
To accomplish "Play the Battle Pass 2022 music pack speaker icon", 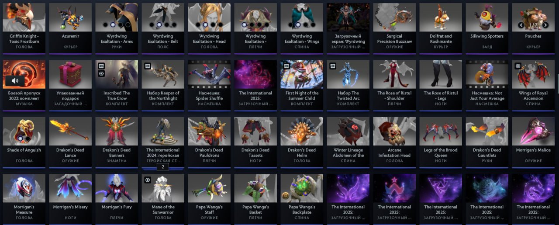I will point(15,80).
